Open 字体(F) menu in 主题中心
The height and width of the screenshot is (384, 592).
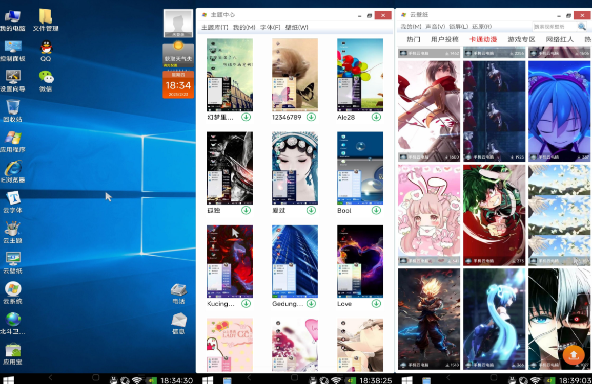click(x=270, y=28)
